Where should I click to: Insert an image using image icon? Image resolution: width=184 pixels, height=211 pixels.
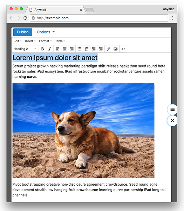(x=115, y=49)
